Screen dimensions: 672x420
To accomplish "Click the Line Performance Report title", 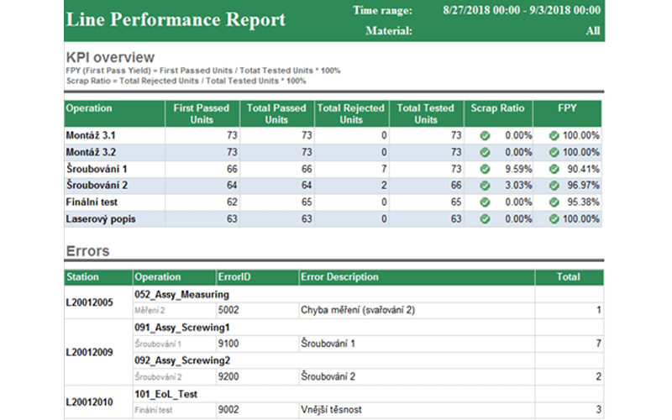I will (176, 20).
